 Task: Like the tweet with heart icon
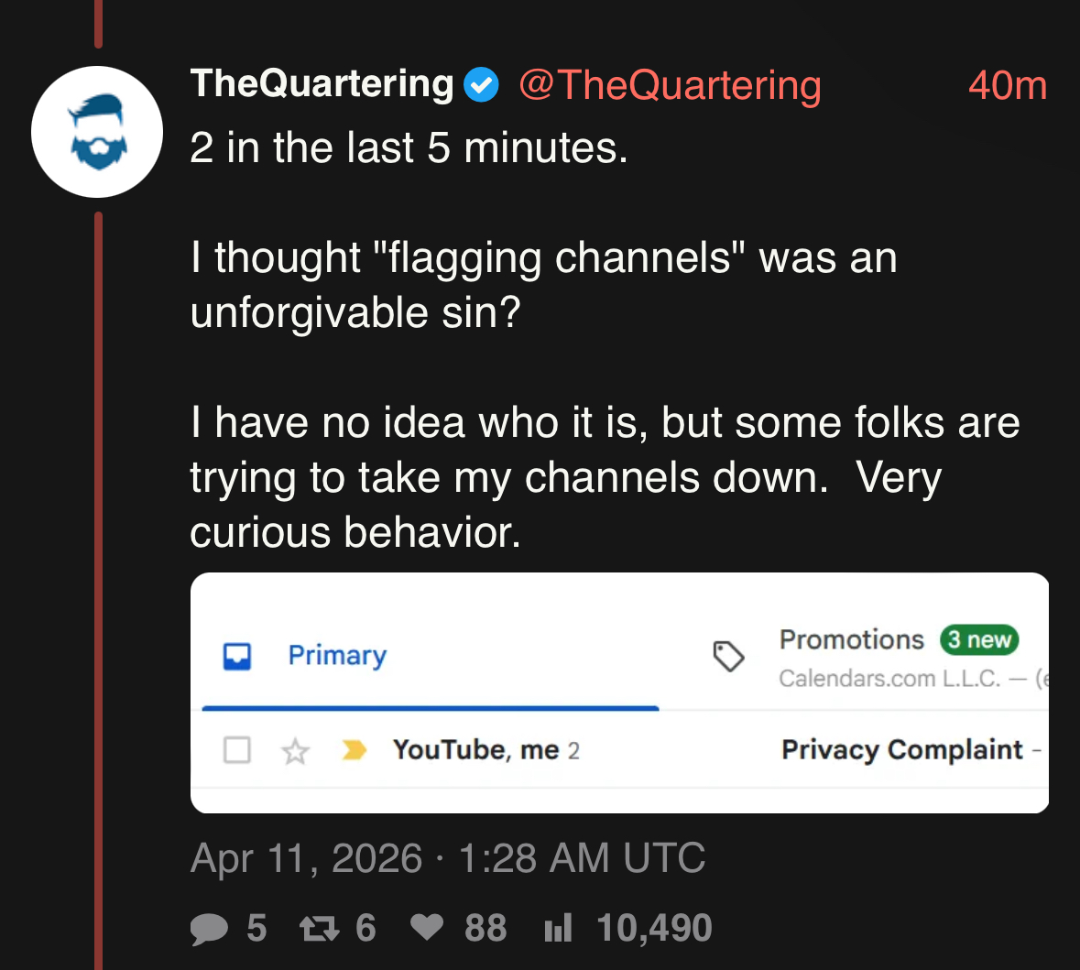tap(427, 927)
